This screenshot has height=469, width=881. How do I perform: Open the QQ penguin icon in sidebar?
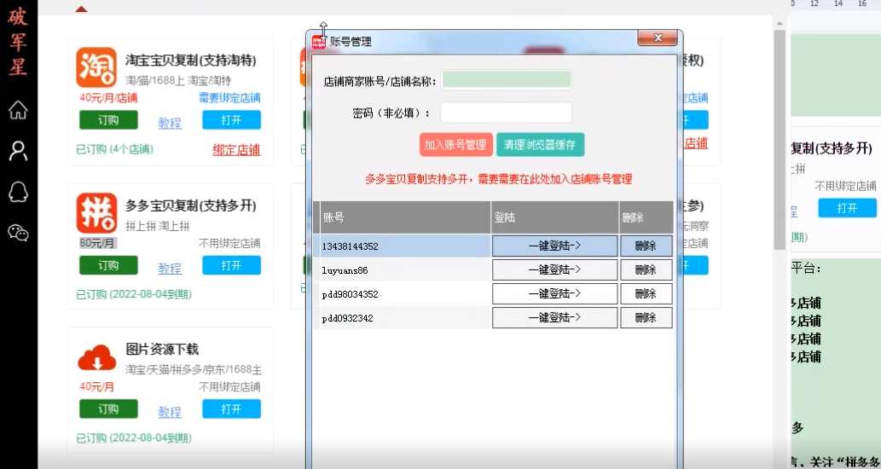click(x=18, y=192)
